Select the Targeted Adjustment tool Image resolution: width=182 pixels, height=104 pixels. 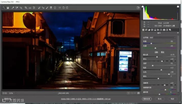point(21,8)
